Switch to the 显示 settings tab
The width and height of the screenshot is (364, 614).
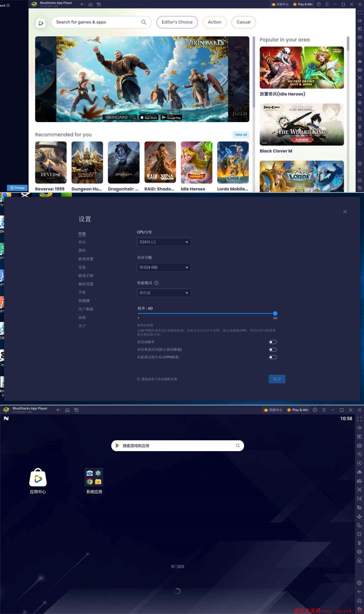pyautogui.click(x=82, y=242)
